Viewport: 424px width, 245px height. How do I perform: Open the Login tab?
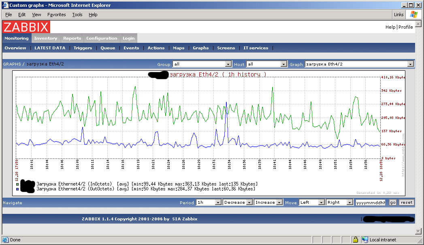pos(129,38)
